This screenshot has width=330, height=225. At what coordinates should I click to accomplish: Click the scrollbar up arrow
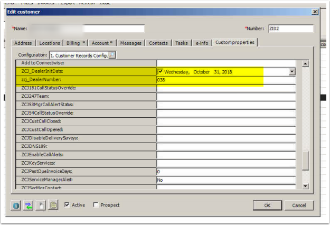pos(305,63)
